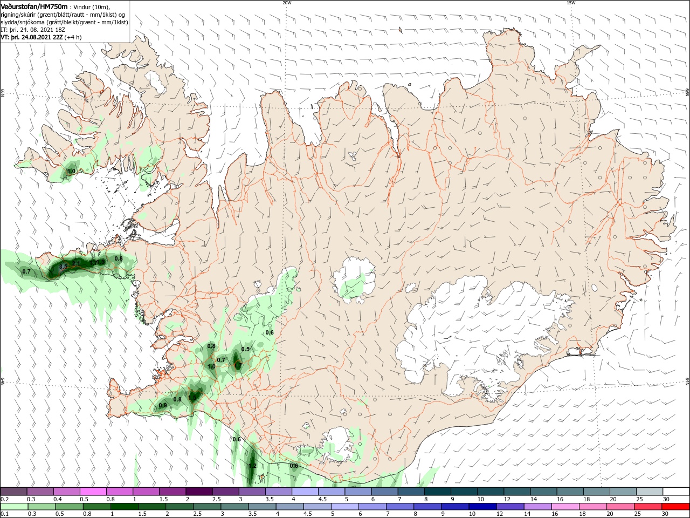690x518 pixels.
Task: Click the 15W longitude label at top
Action: tap(570, 3)
